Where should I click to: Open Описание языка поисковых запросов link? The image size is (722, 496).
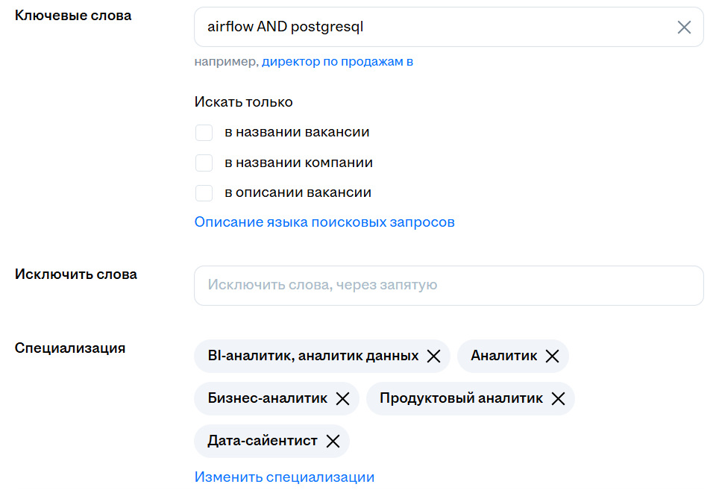(x=324, y=222)
